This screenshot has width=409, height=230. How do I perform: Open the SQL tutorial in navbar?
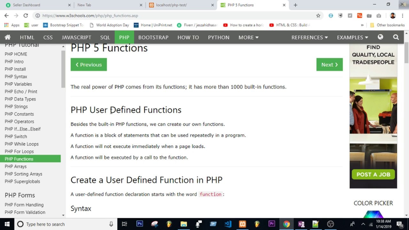(x=105, y=37)
